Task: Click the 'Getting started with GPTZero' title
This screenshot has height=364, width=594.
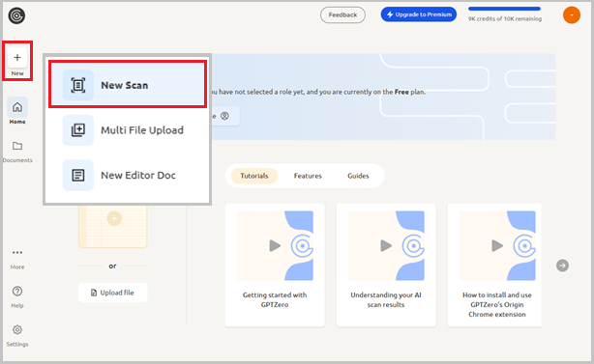Action: (275, 299)
